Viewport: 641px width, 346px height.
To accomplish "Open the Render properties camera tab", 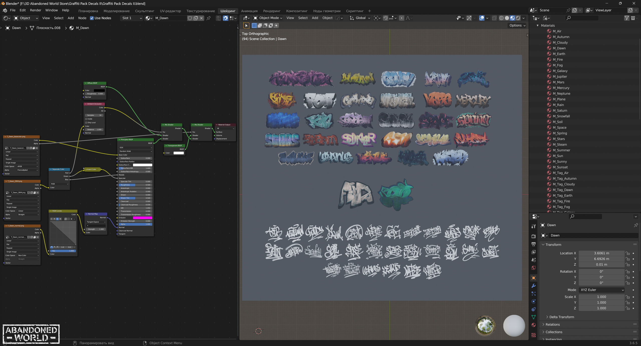I will coord(534,236).
